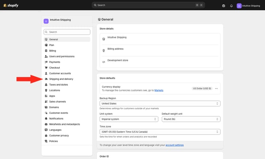Click the Customer accounts person icon
This screenshot has width=265, height=159.
46,73
